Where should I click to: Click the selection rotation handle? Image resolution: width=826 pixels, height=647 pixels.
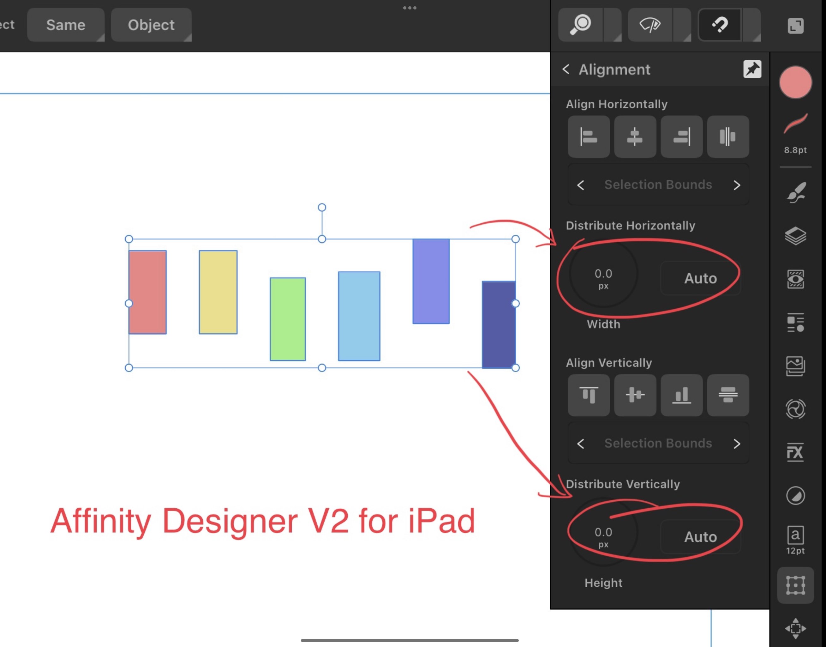[x=322, y=207]
